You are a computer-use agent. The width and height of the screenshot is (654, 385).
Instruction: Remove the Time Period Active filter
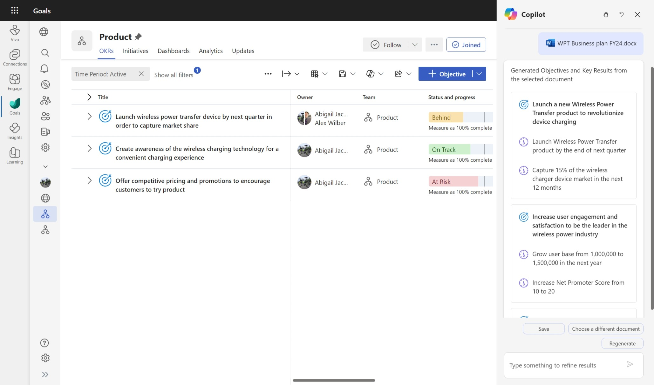tap(141, 74)
